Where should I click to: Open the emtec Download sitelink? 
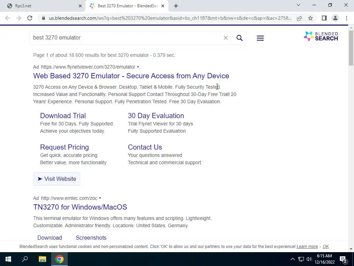point(50,238)
